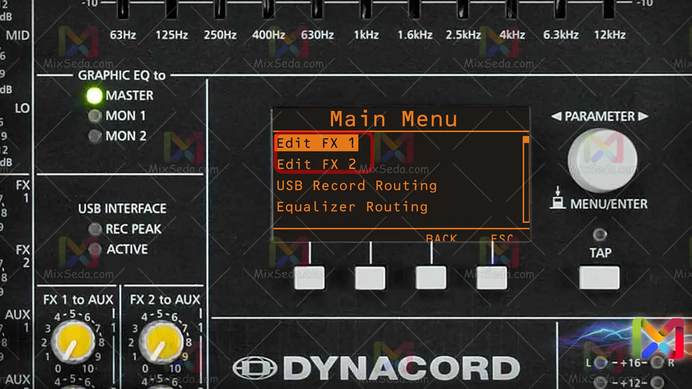Screen dimensions: 692x389
Task: Open USB Record Routing menu item
Action: pyautogui.click(x=356, y=186)
